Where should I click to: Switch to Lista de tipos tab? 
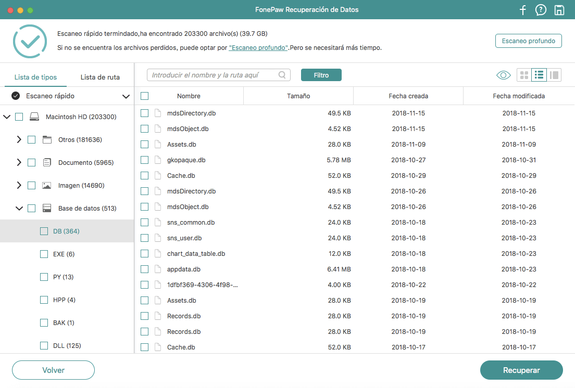point(35,77)
